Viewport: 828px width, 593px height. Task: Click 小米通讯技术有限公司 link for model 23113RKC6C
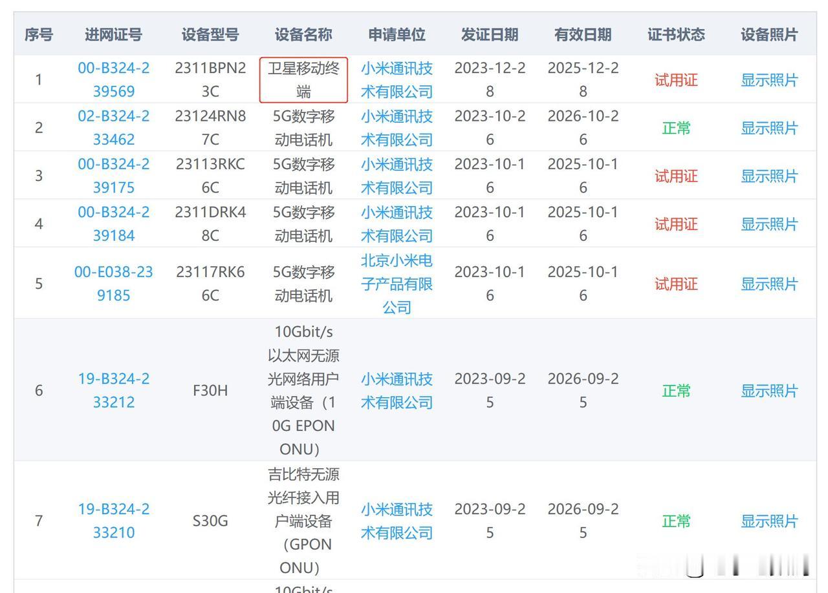397,176
